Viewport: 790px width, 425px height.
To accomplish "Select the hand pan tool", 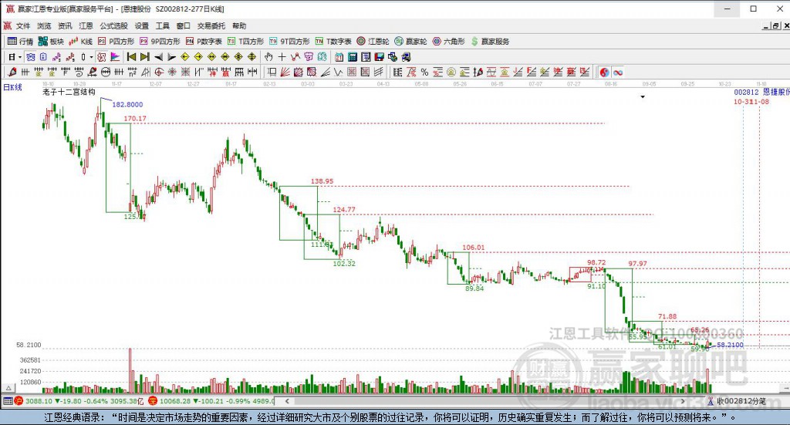I will pyautogui.click(x=268, y=57).
